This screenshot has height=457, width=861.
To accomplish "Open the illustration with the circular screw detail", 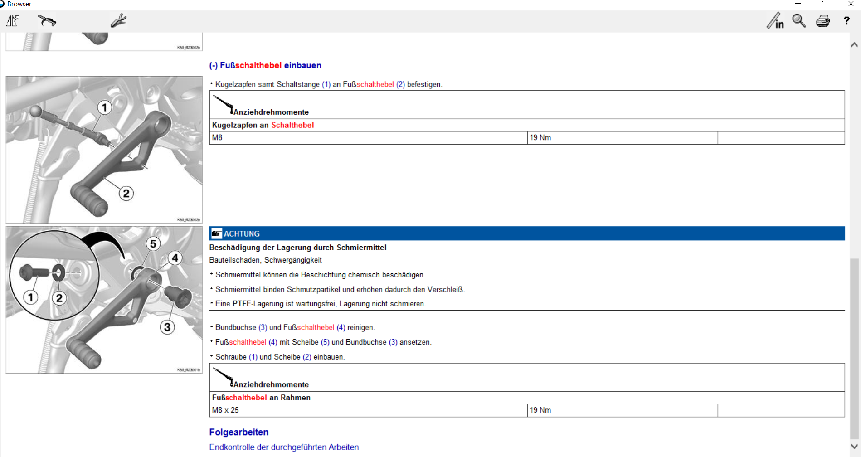I will tap(104, 300).
